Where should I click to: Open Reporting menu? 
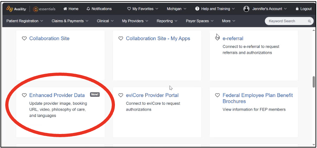pos(167,21)
